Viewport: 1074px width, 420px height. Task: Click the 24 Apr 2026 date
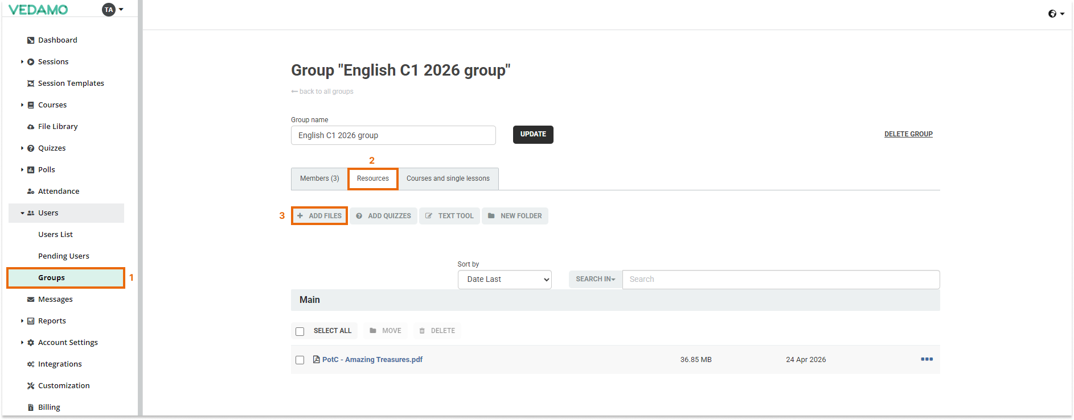tap(806, 360)
